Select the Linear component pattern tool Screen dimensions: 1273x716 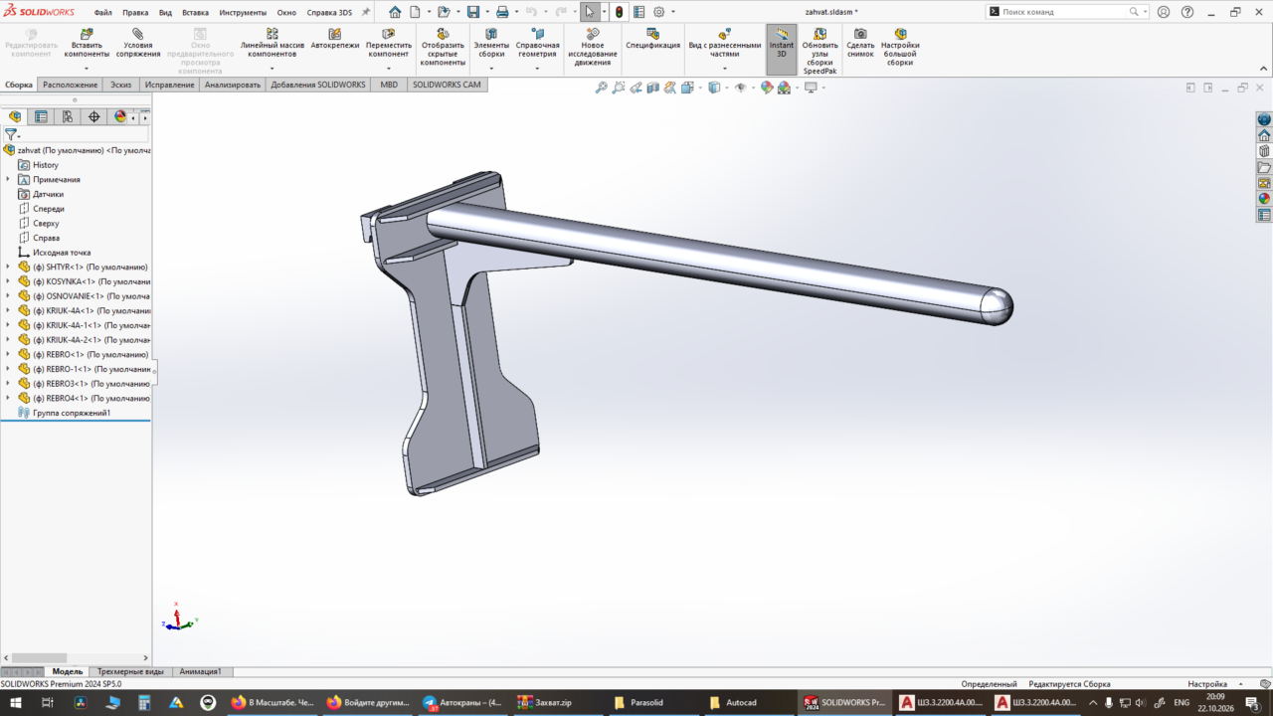pos(273,43)
